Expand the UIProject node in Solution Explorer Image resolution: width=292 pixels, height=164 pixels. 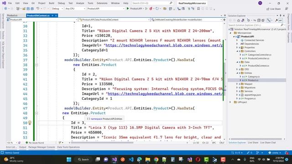[230, 102]
